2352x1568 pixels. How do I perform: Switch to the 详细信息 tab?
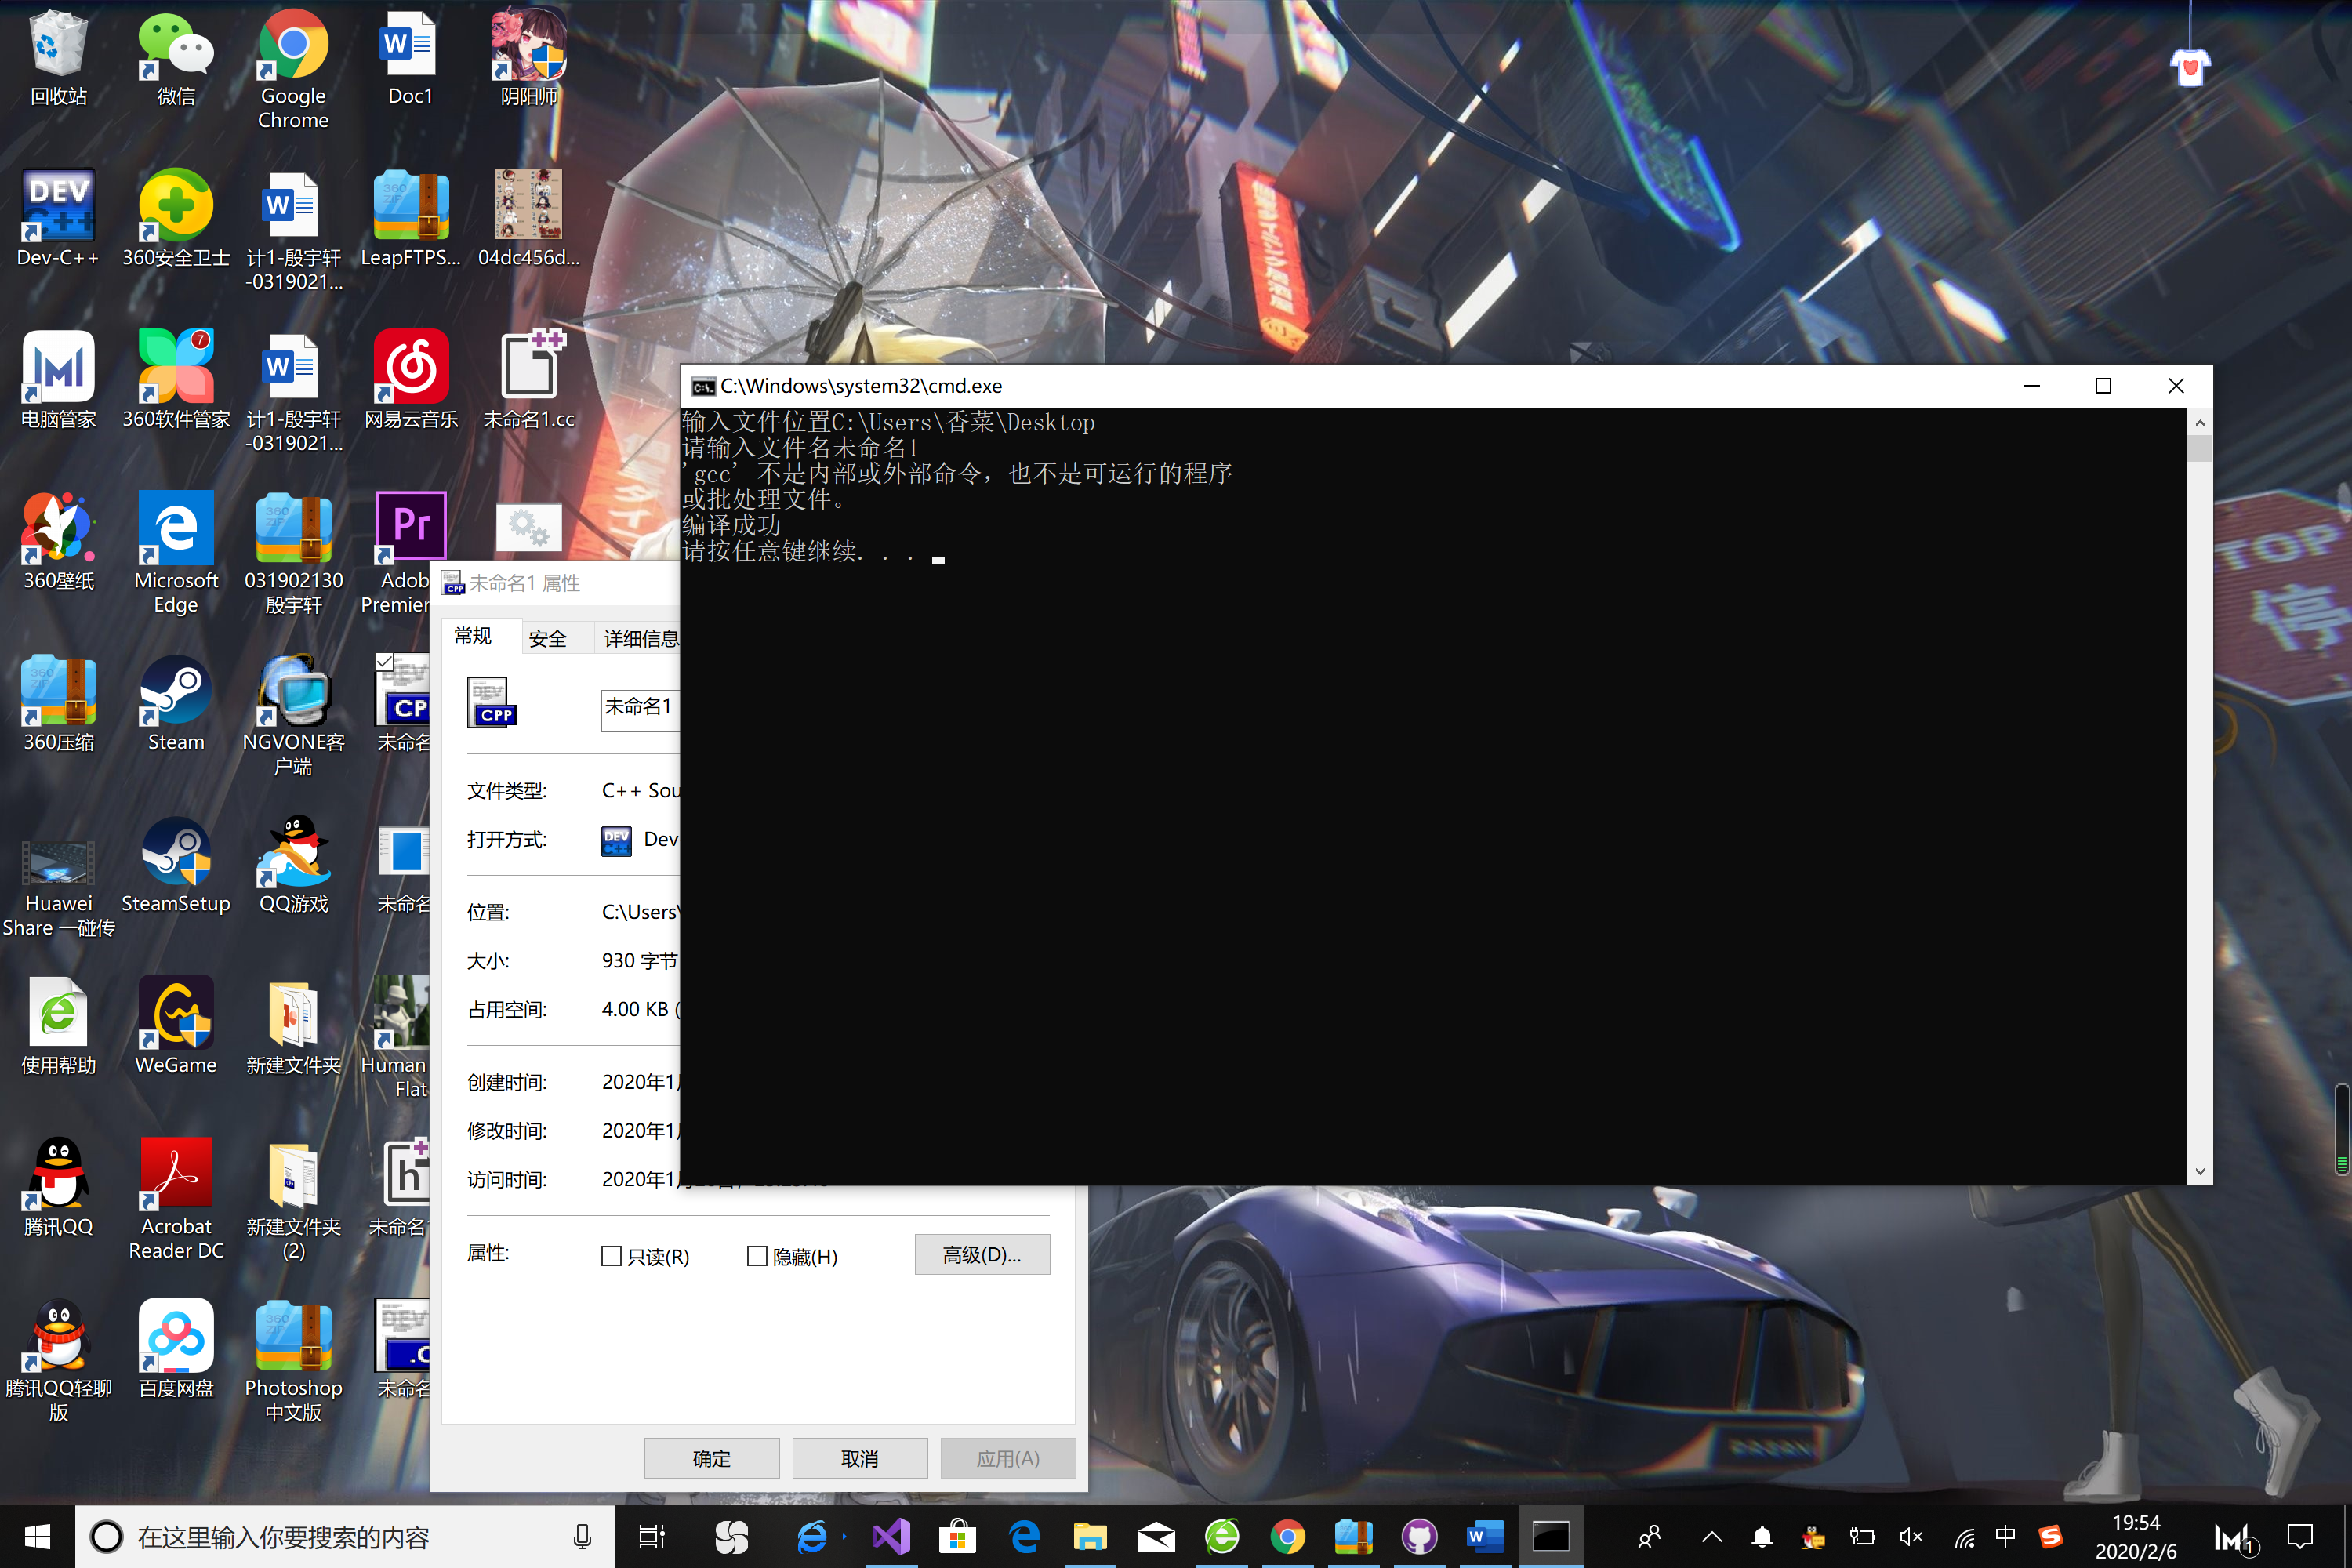coord(640,638)
